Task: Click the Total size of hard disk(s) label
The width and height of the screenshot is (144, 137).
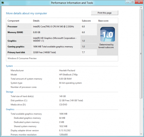Action: click(x=22, y=96)
